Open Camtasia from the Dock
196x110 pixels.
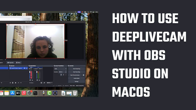pyautogui.click(x=49, y=93)
